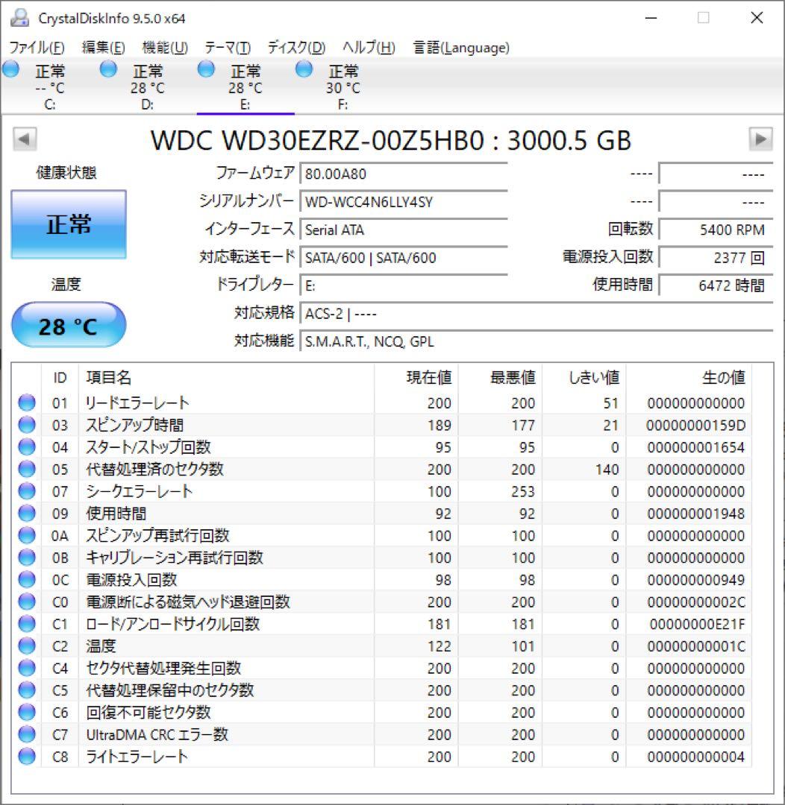Click the serial number field WD-WCC4N6LLY4SY
This screenshot has width=785, height=805.
coord(404,201)
